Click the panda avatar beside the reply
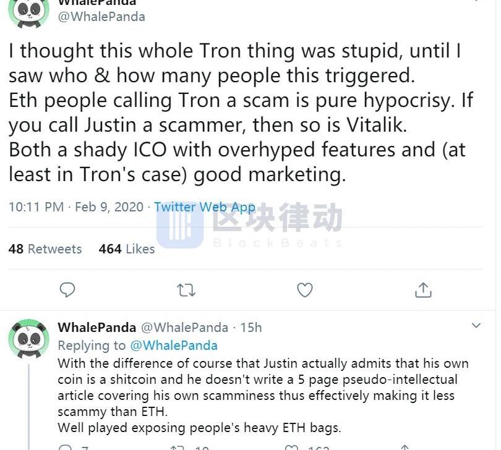 (29, 339)
